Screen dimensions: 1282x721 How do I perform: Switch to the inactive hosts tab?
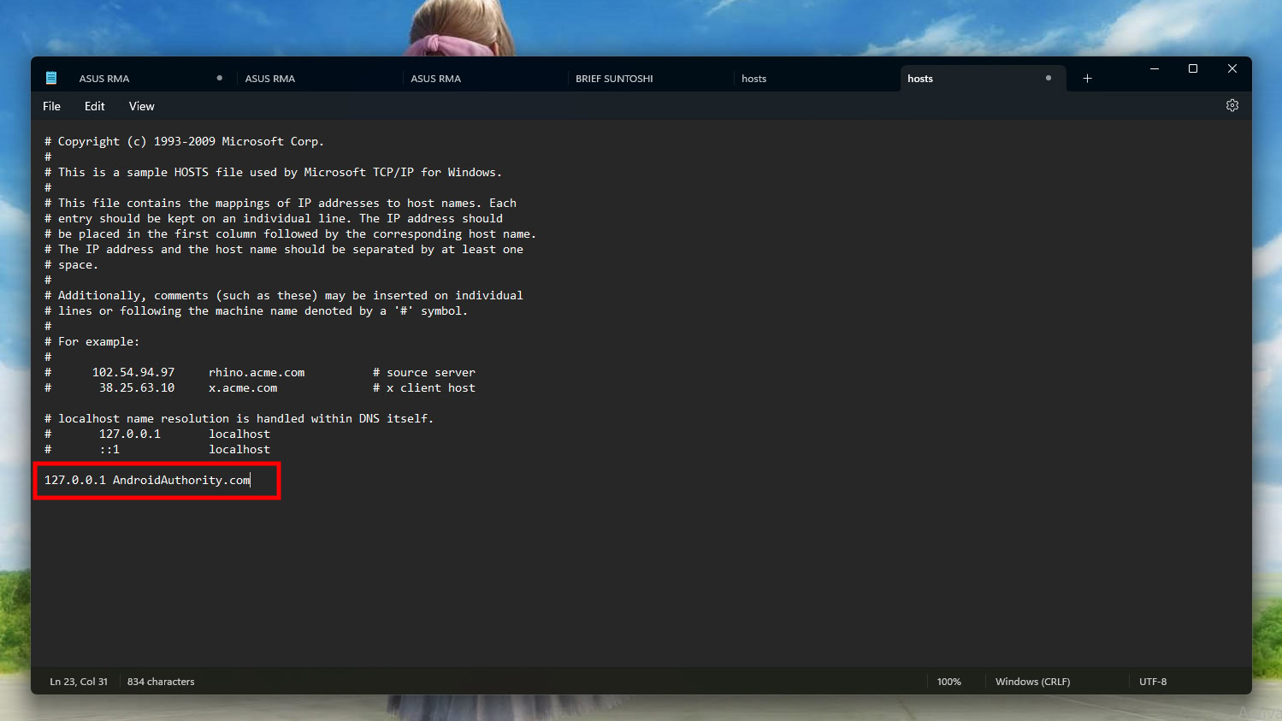753,79
